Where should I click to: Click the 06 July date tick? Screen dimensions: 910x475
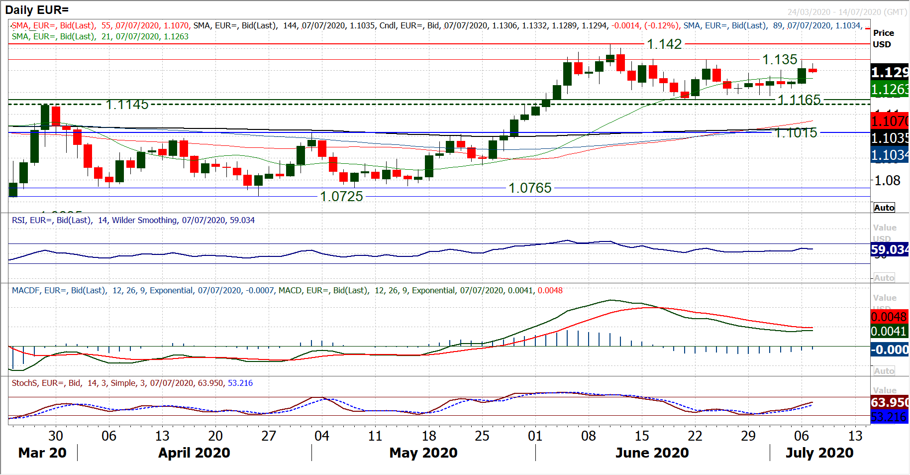(801, 436)
